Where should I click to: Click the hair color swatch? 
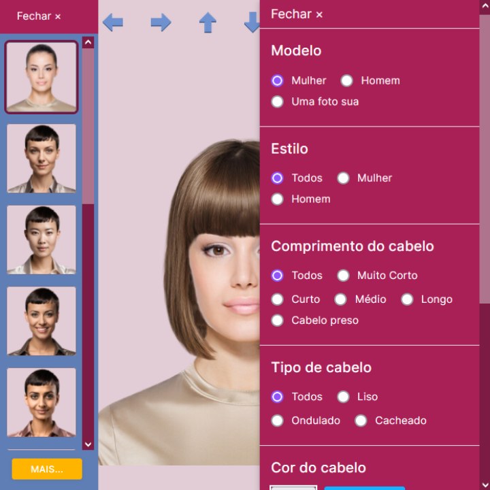coord(293,487)
